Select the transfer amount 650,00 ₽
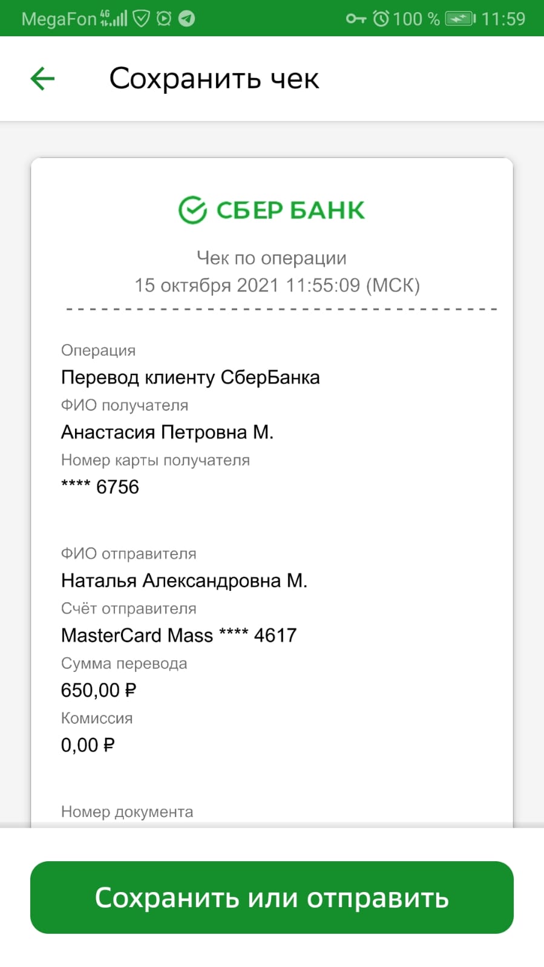This screenshot has width=544, height=967. click(99, 690)
